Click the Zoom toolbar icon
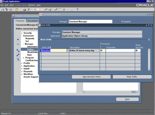The width and height of the screenshot is (155, 115). pos(60,10)
